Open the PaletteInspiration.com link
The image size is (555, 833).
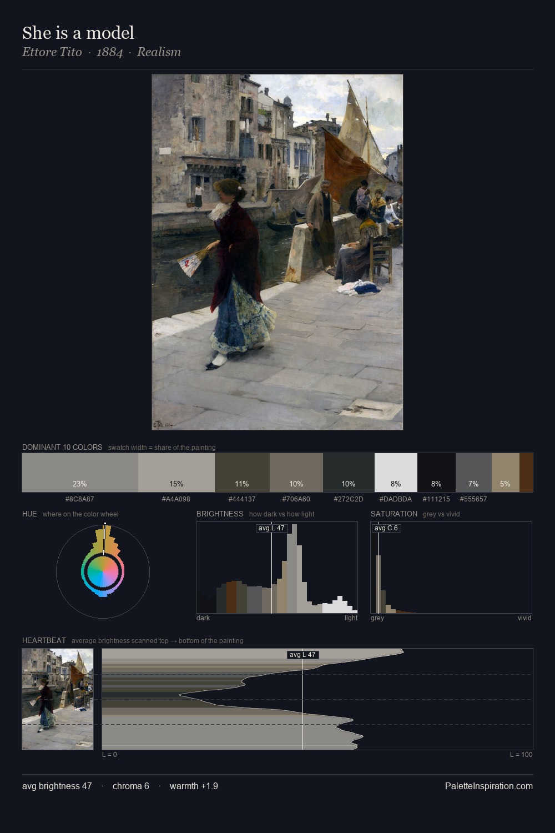(x=489, y=786)
